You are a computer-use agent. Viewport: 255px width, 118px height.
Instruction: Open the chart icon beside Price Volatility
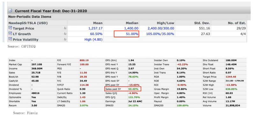point(10,39)
